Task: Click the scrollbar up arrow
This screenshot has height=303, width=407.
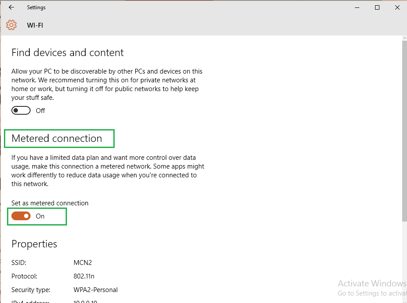Action: pos(403,39)
